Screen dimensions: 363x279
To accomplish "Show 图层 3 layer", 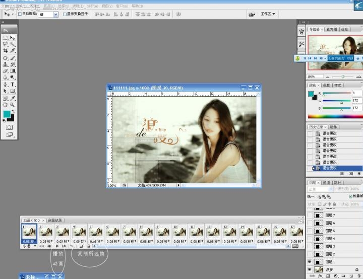I will 310,246.
